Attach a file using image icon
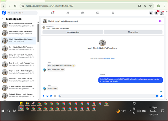168x121 pixels. [47, 96]
